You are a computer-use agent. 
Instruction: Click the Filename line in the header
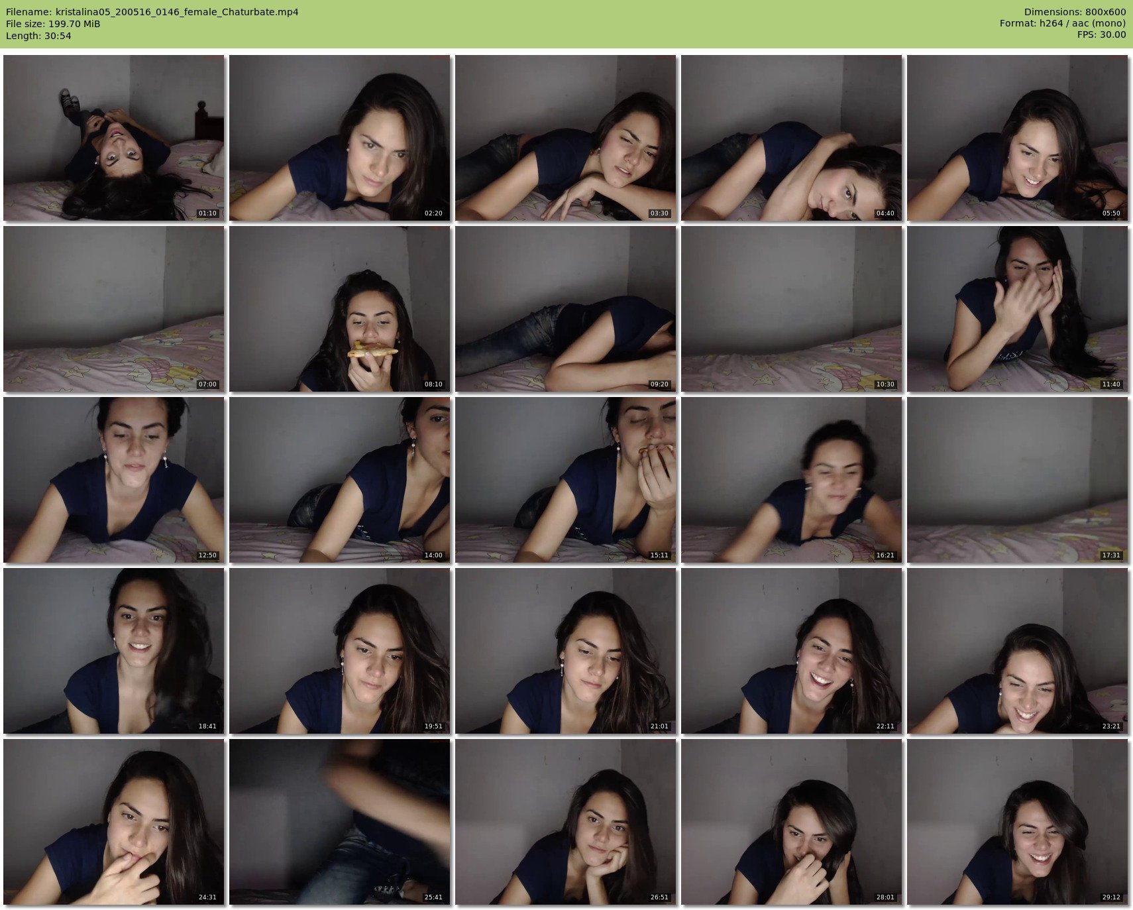pos(152,12)
